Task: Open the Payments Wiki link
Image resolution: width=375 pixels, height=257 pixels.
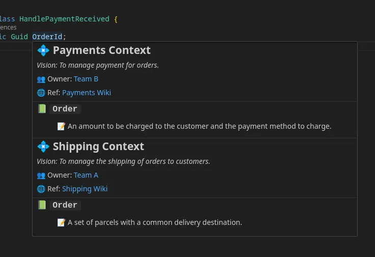Action: coord(86,93)
